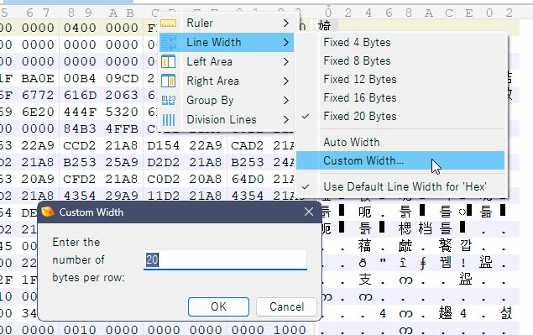Click the Group By menu icon
The image size is (533, 335).
(168, 100)
